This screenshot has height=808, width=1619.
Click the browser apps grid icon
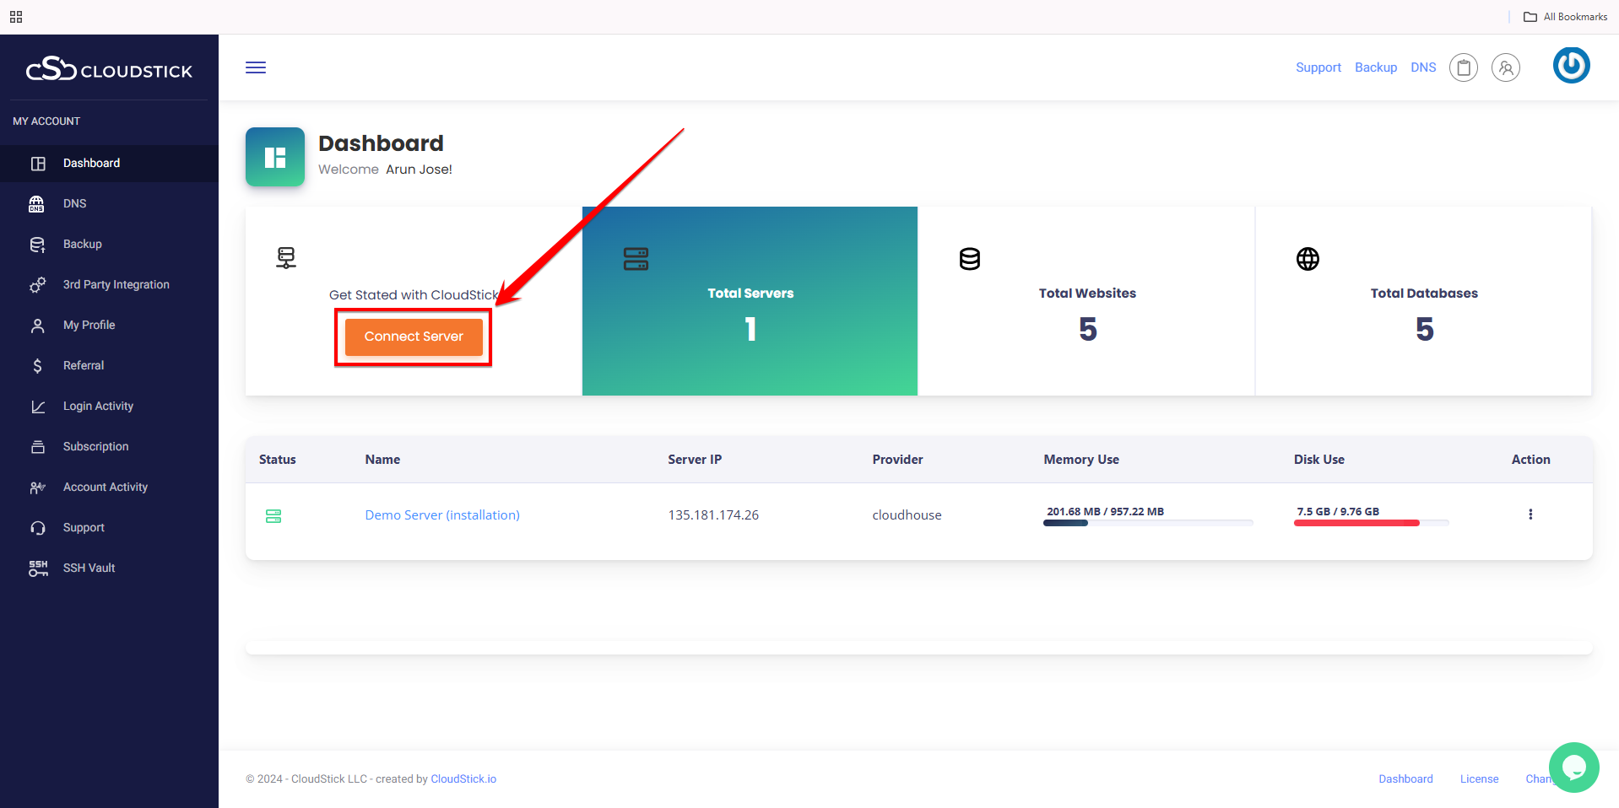[x=16, y=17]
